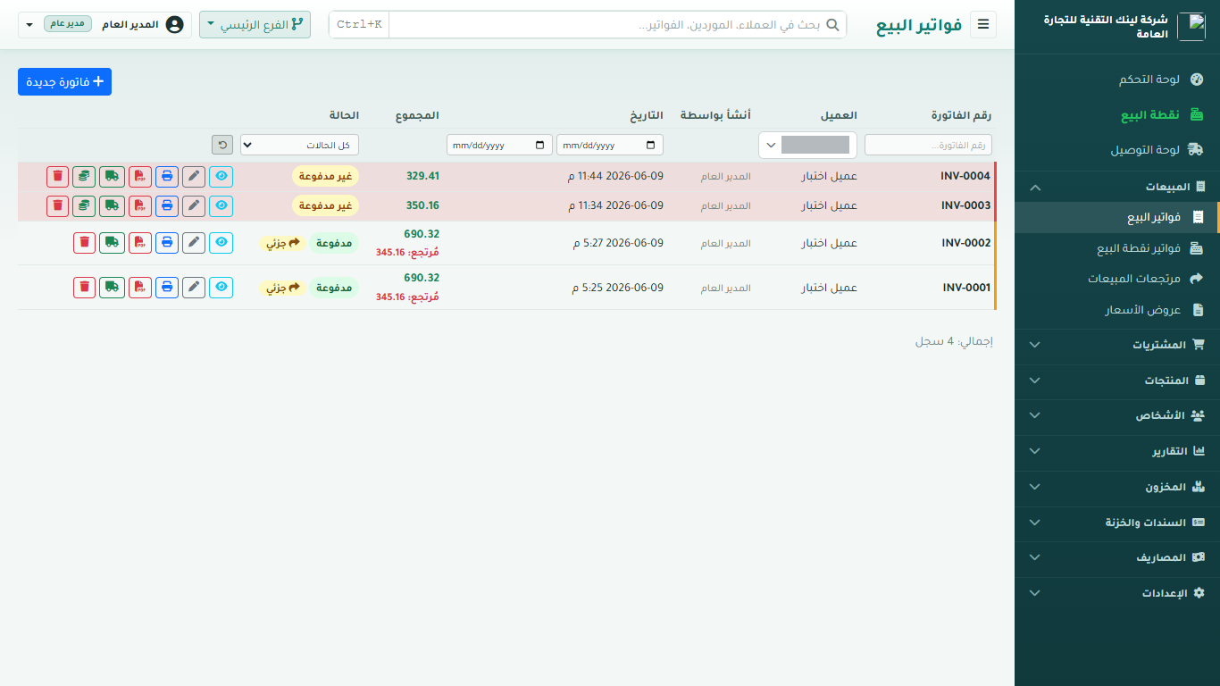Open نقطة البيع in sidebar
This screenshot has width=1220, height=686.
1117,115
